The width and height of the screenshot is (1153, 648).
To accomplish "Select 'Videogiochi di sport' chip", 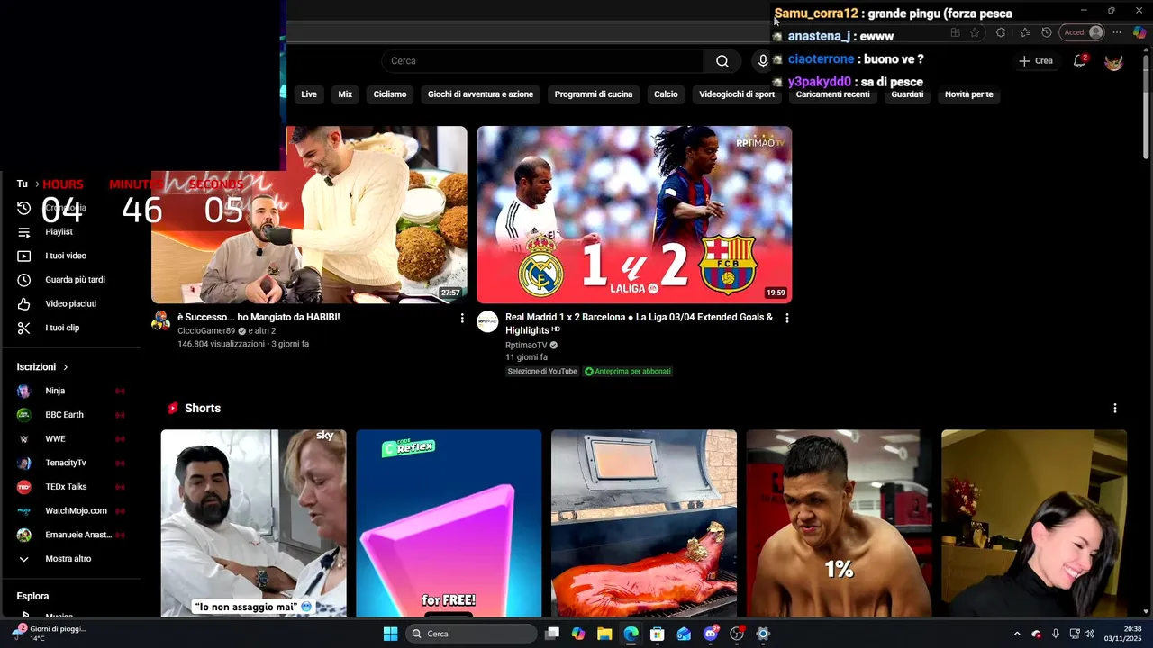I will coord(737,94).
